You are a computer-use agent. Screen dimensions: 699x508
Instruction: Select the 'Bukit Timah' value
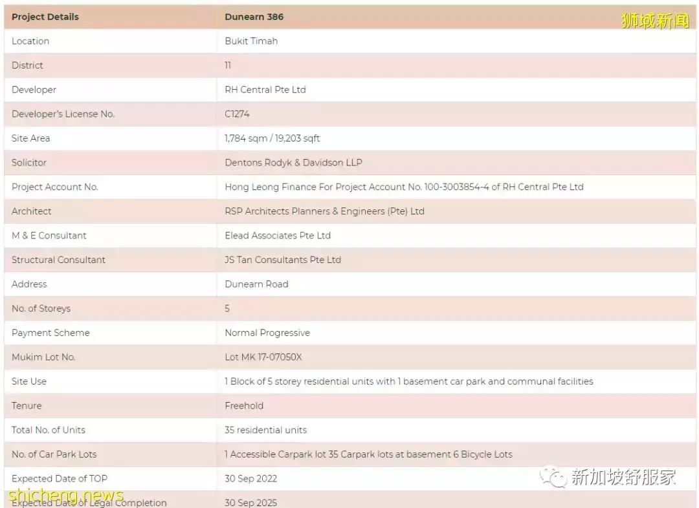(251, 41)
